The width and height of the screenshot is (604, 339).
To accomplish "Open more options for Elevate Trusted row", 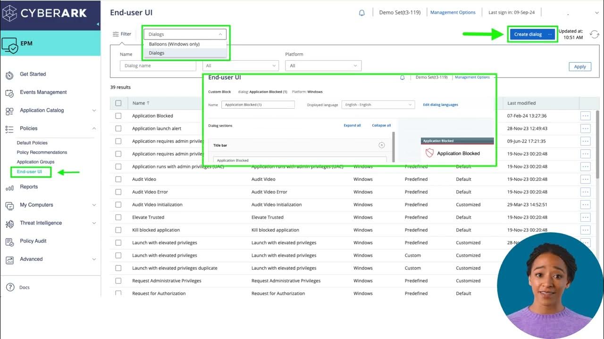I will pos(586,218).
